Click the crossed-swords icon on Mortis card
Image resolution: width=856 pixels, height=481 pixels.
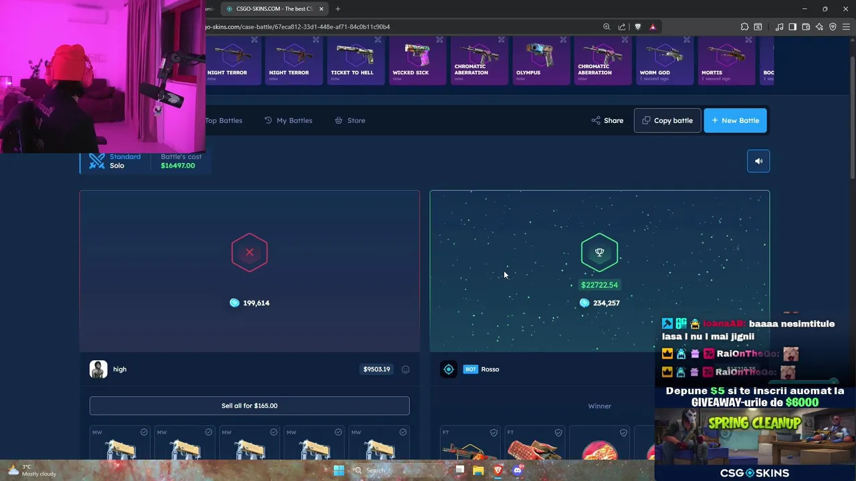(748, 40)
